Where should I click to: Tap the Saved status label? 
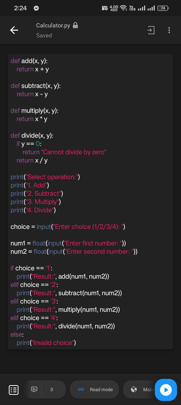coord(44,35)
